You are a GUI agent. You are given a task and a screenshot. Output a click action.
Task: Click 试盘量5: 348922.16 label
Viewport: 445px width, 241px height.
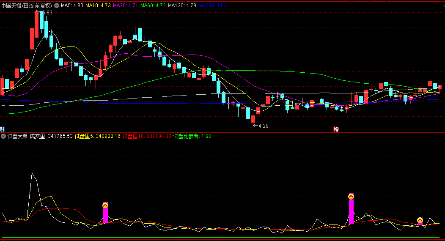click(98, 137)
